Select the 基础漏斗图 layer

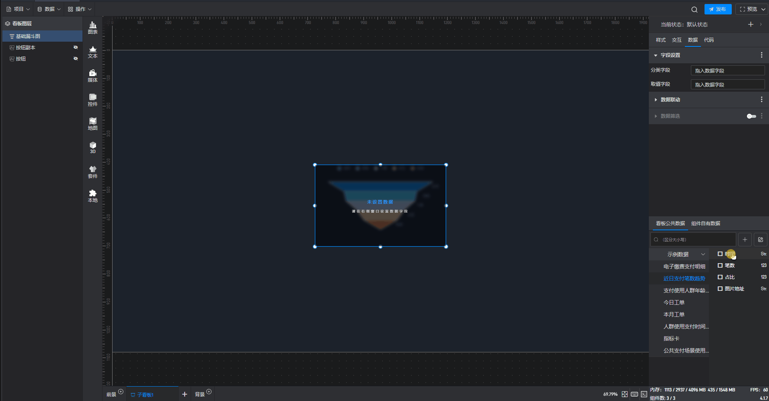pyautogui.click(x=42, y=36)
